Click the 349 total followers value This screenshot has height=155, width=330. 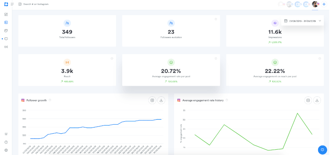tap(67, 32)
